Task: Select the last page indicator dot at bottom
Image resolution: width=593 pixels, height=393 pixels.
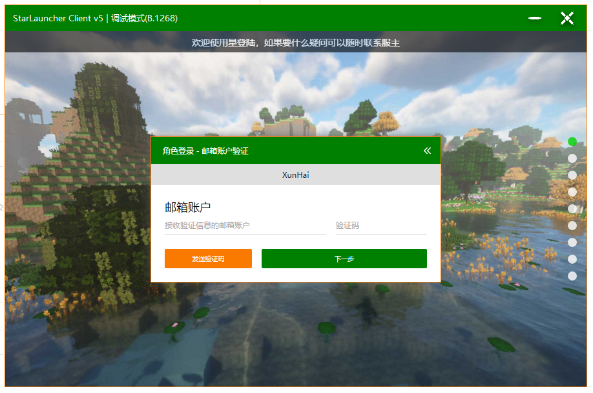Action: pos(572,276)
